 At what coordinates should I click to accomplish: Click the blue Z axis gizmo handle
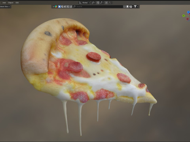pos(188,12)
